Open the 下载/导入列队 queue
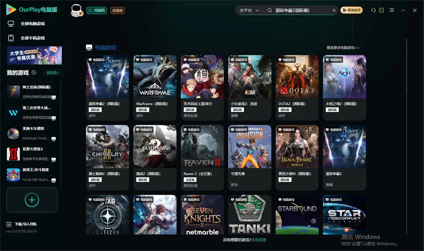 (x=26, y=224)
